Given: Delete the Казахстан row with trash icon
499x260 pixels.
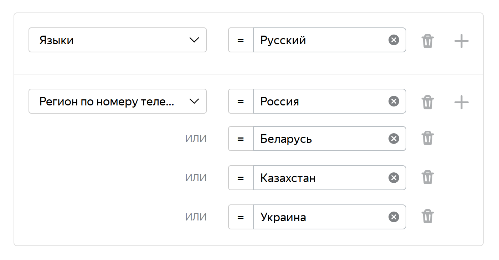Looking at the screenshot, I should (x=427, y=177).
